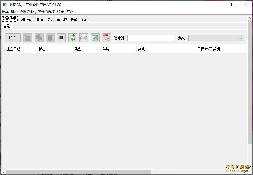Select the 联络 tab
The width and height of the screenshot is (253, 175).
click(x=74, y=19)
